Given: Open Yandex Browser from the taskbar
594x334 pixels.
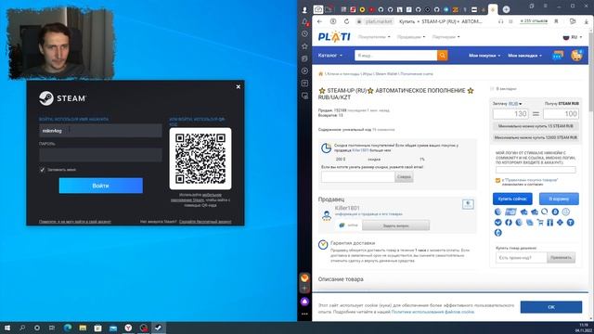Looking at the screenshot, I should pyautogui.click(x=128, y=328).
